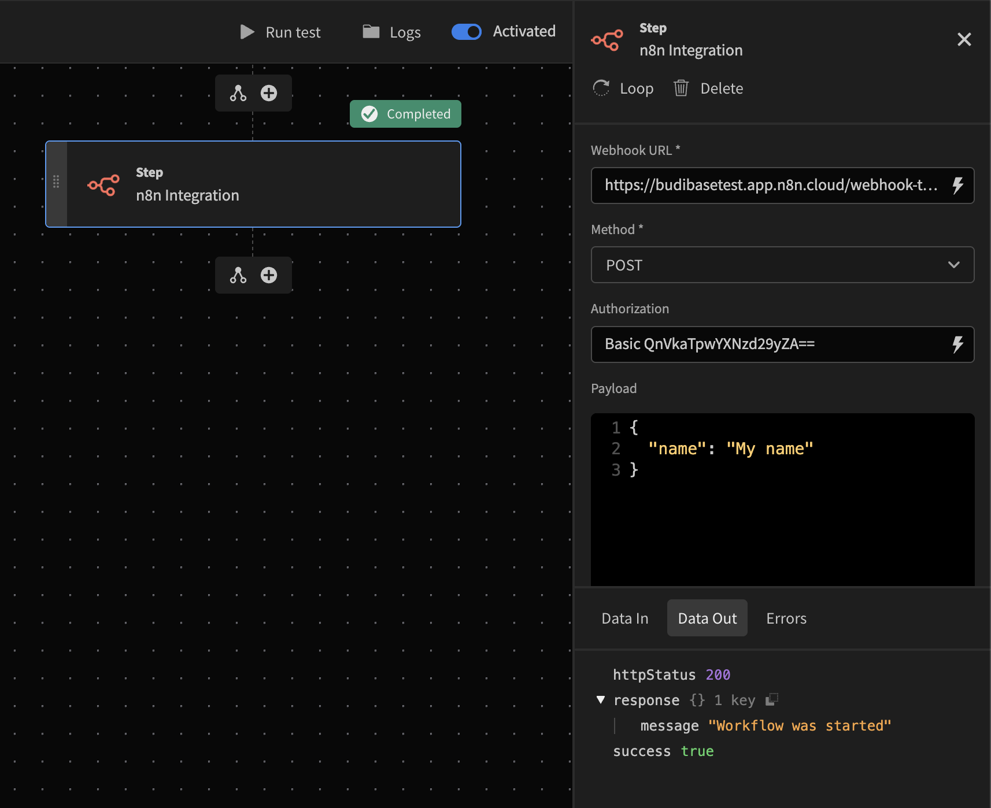Add a branch above the n8n step
The width and height of the screenshot is (991, 808).
pyautogui.click(x=238, y=93)
